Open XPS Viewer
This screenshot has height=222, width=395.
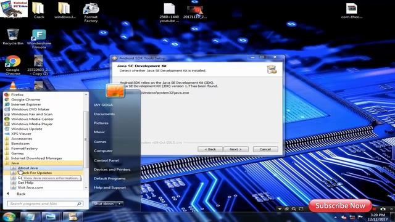[x=21, y=134]
